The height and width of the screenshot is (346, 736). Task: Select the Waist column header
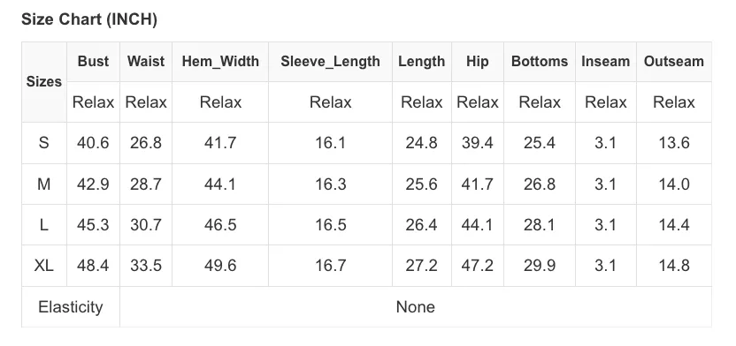(146, 61)
